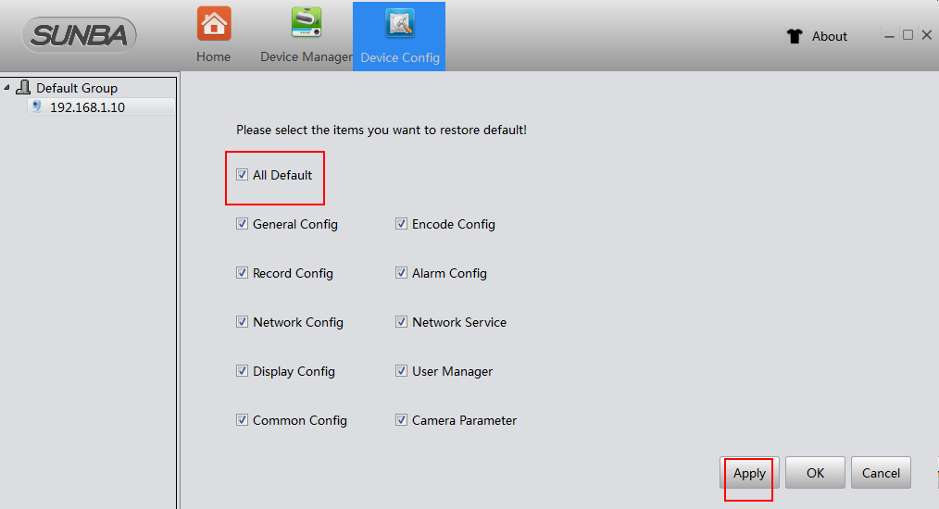
Task: Uncheck the General Config checkbox
Action: (242, 224)
